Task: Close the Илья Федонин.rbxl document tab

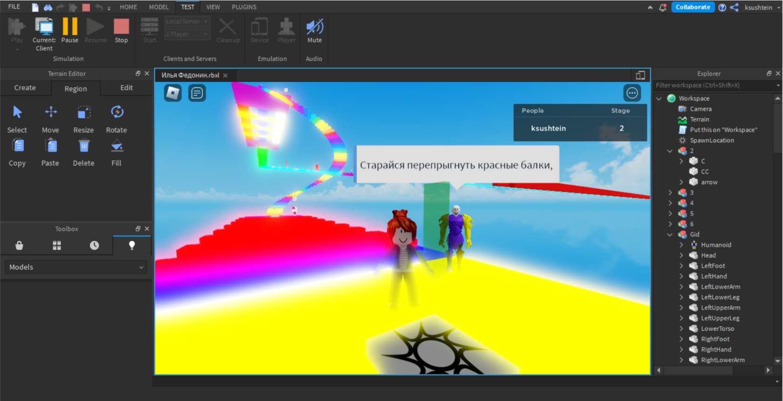Action: [x=225, y=75]
